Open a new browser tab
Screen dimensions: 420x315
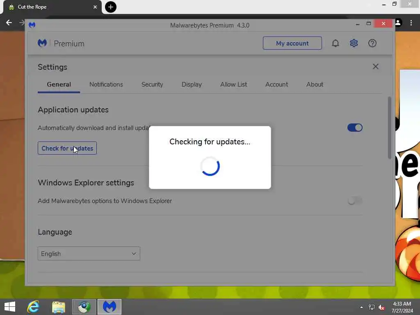point(111,7)
